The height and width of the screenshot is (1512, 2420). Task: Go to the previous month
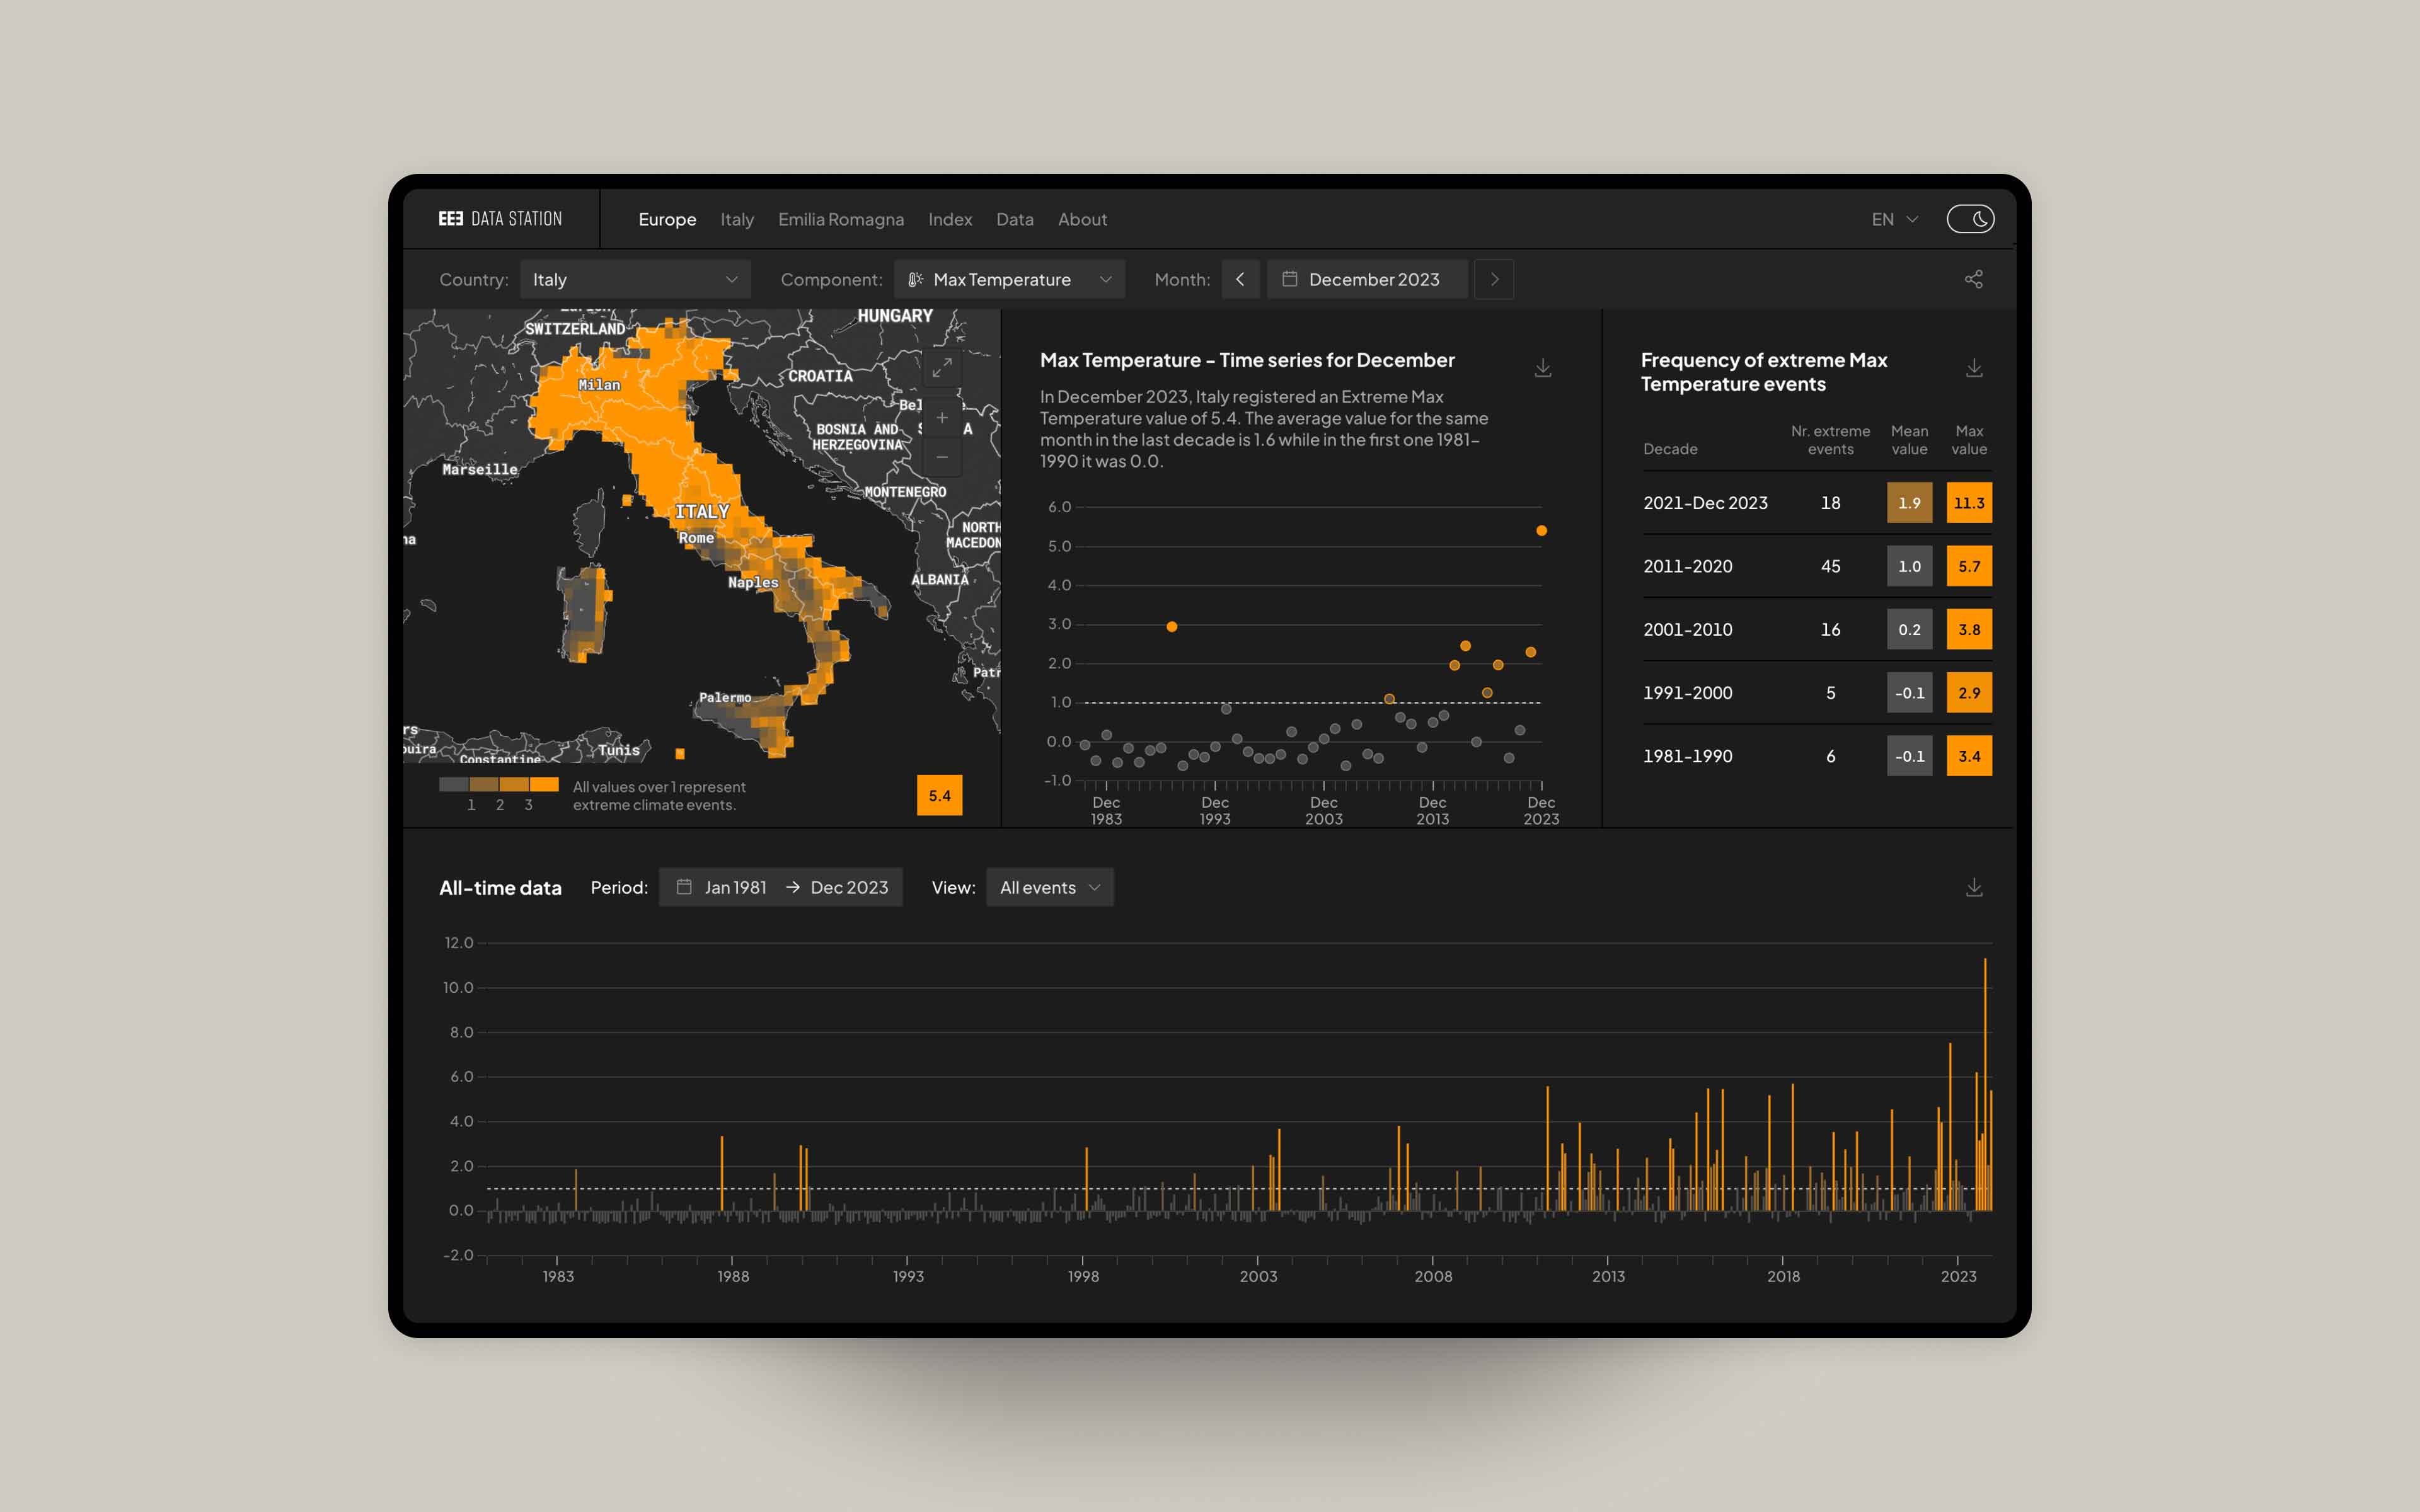pyautogui.click(x=1241, y=279)
